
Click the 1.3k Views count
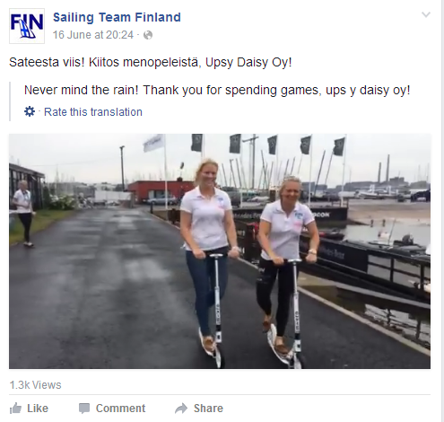click(x=35, y=385)
